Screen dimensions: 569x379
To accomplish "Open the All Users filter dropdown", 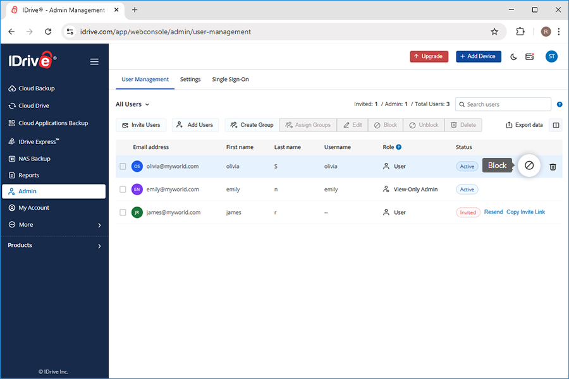I will coord(133,104).
